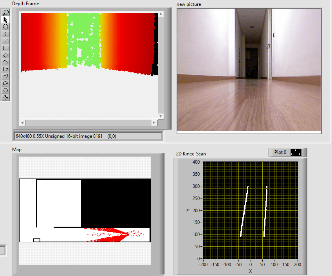Click the small rectangle marker on Map
Viewport: 332px width, 276px height.
(x=37, y=240)
